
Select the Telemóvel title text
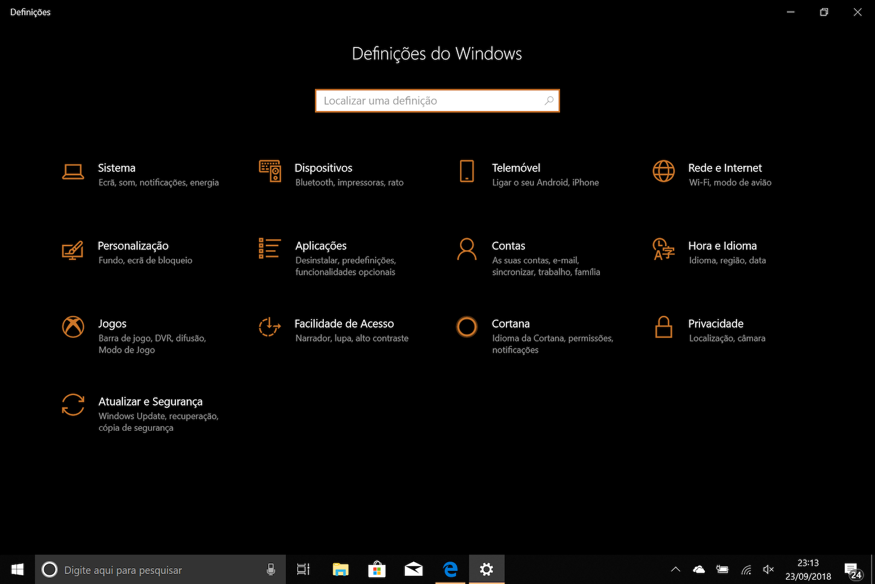pyautogui.click(x=516, y=168)
